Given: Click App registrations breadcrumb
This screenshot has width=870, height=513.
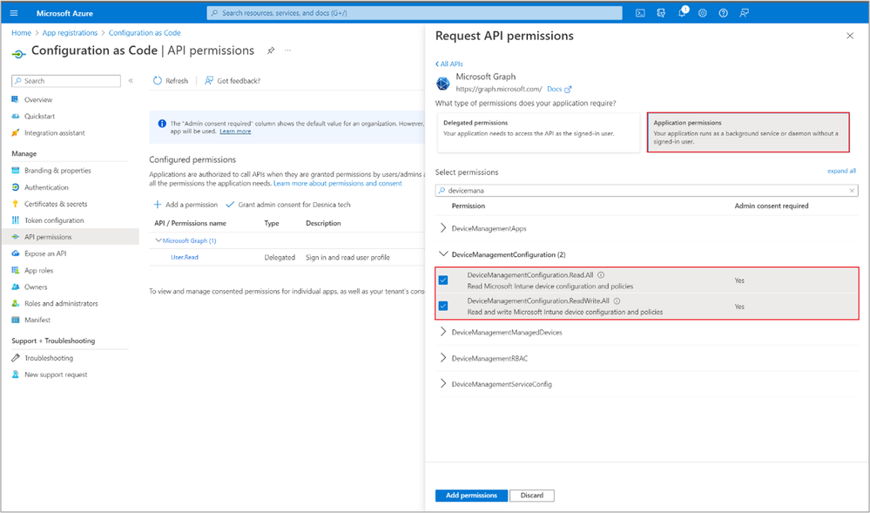Looking at the screenshot, I should click(70, 33).
